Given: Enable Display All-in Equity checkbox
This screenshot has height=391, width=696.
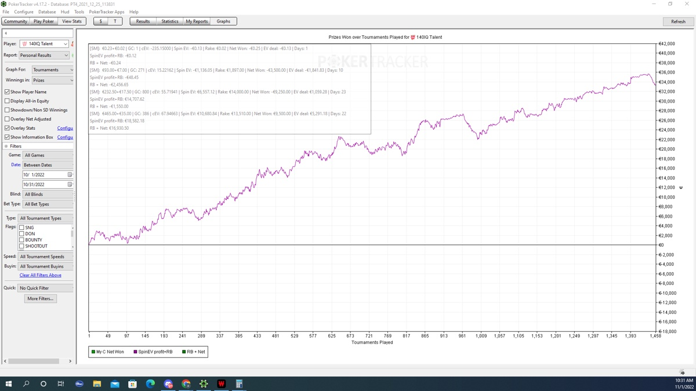Looking at the screenshot, I should click(x=7, y=101).
